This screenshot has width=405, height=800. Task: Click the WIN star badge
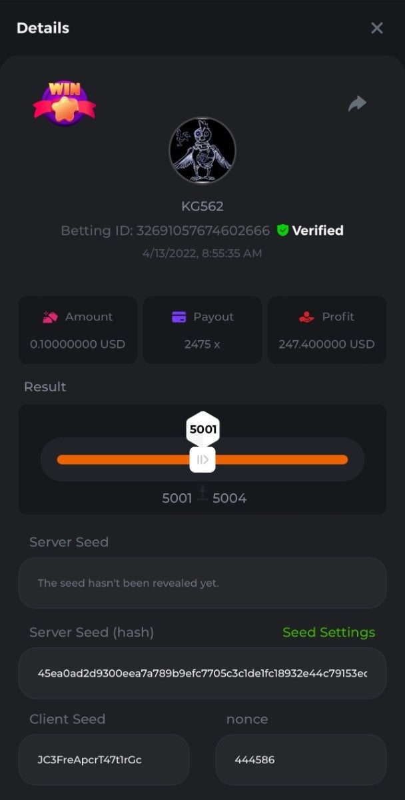(64, 104)
